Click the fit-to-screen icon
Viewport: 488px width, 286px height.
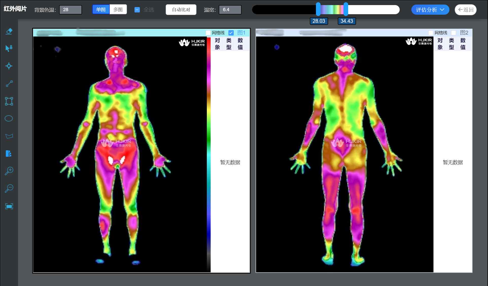(9, 206)
